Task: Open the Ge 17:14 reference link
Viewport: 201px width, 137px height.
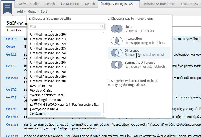Action: [x=12, y=125]
